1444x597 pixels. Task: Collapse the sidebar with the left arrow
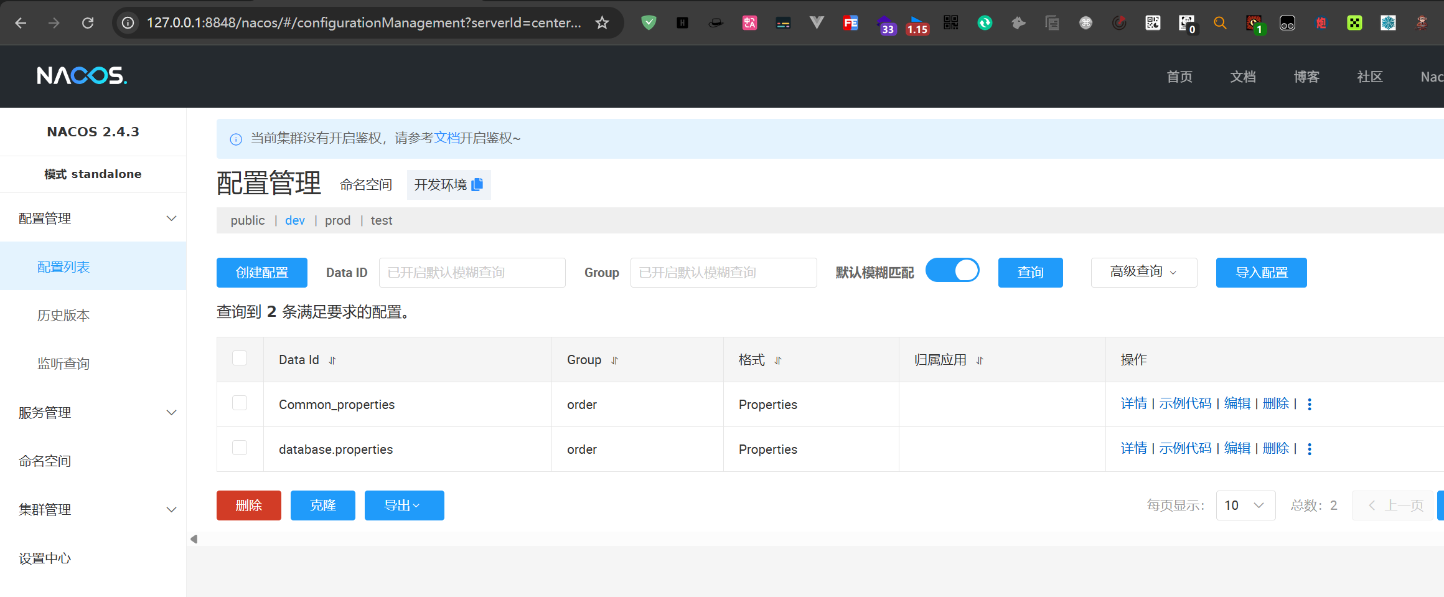(x=194, y=539)
